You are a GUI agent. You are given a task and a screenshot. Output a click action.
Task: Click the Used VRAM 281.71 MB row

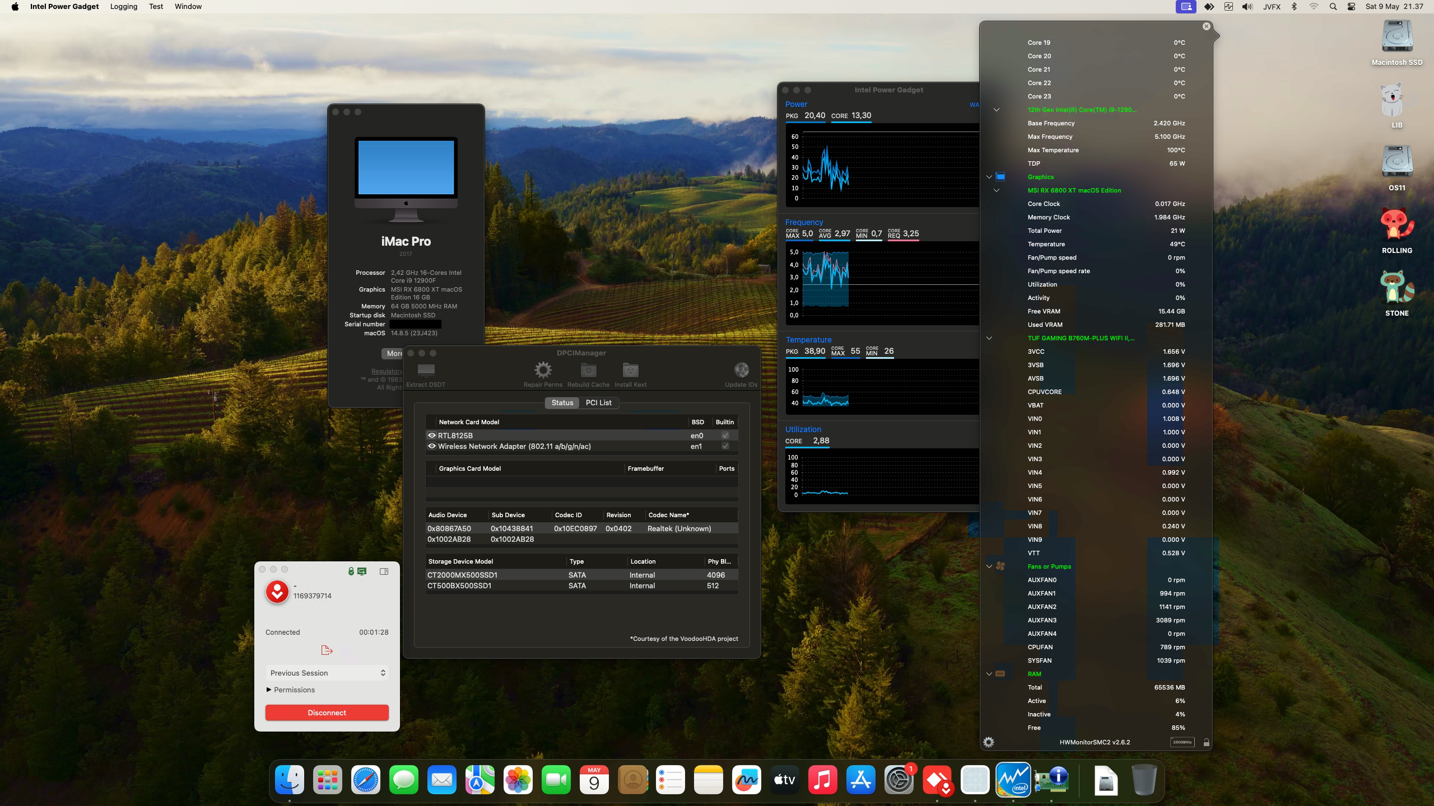coord(1106,325)
